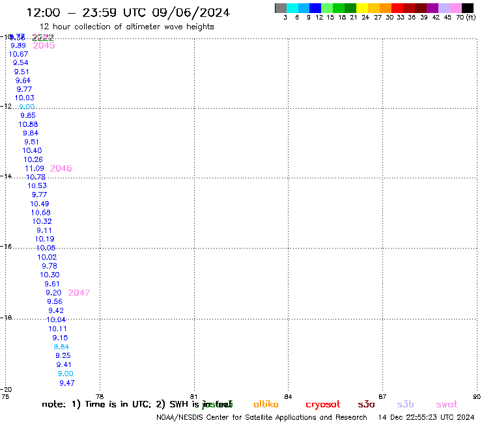Click the gray swatch in the color scale
The image size is (482, 423).
click(x=281, y=8)
